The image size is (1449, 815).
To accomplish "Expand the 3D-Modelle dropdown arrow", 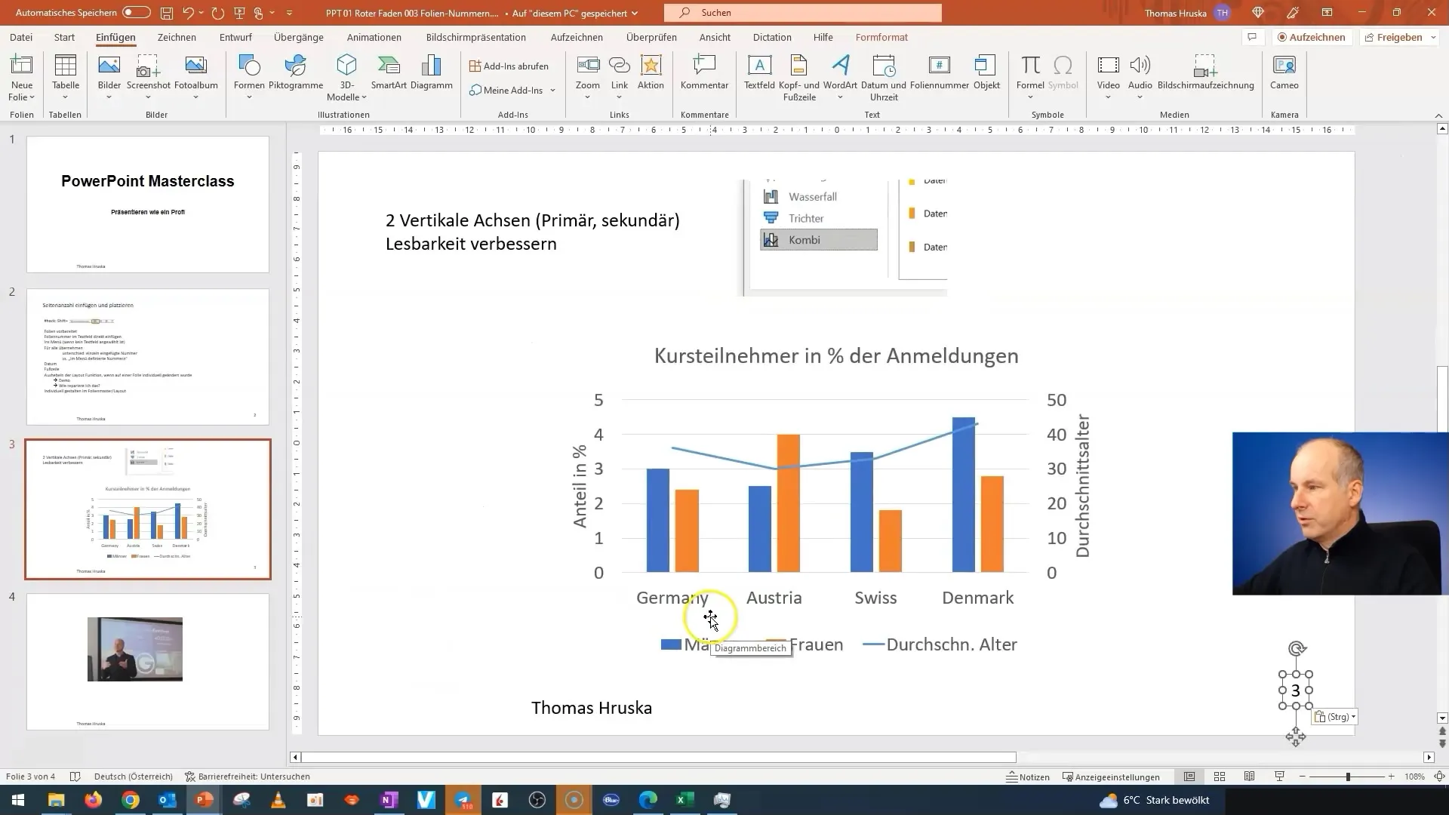I will point(364,97).
